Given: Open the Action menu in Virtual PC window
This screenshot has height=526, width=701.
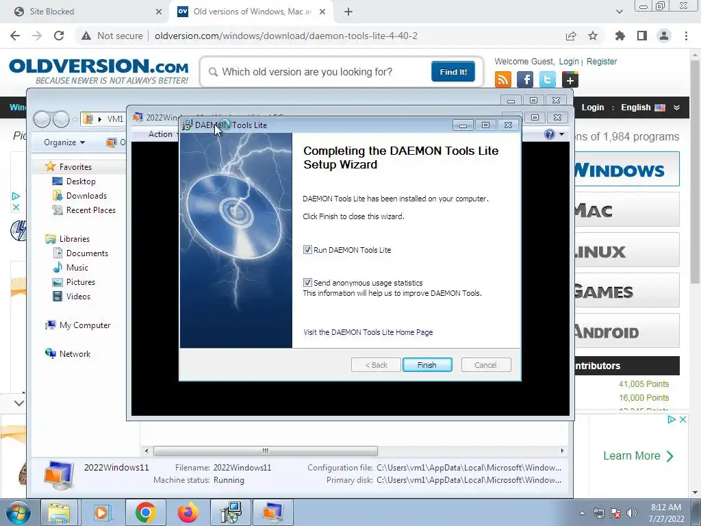Looking at the screenshot, I should (x=160, y=134).
